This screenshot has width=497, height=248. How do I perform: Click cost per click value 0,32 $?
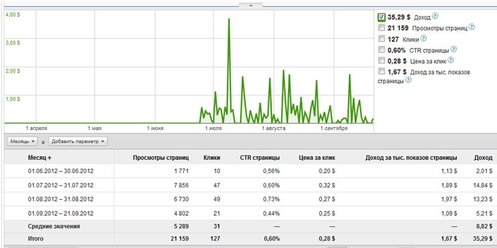[327, 185]
